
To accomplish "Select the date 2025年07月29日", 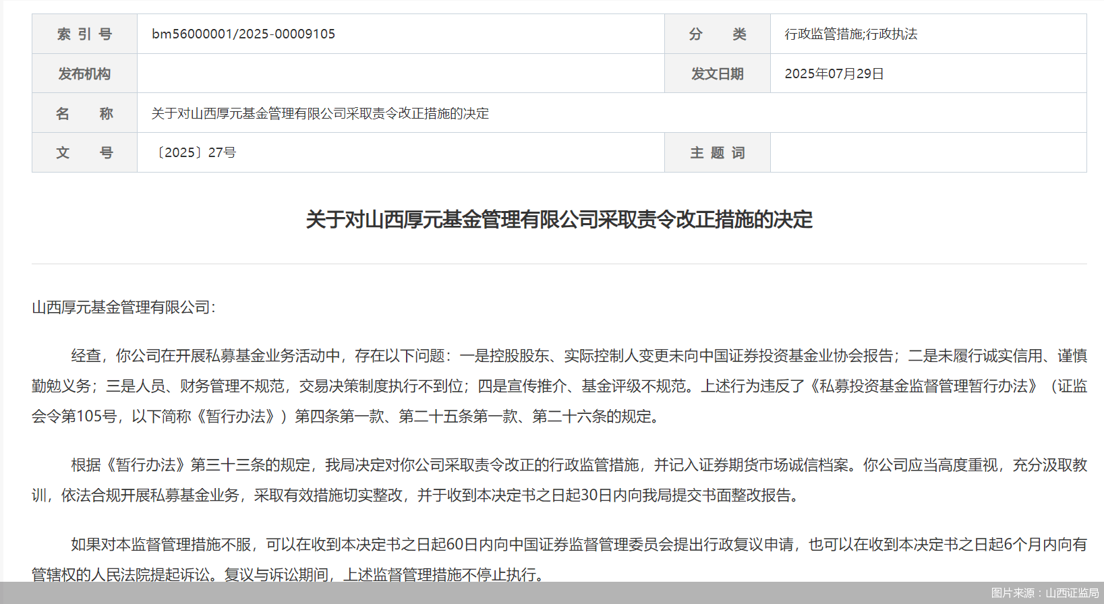I will pos(834,73).
